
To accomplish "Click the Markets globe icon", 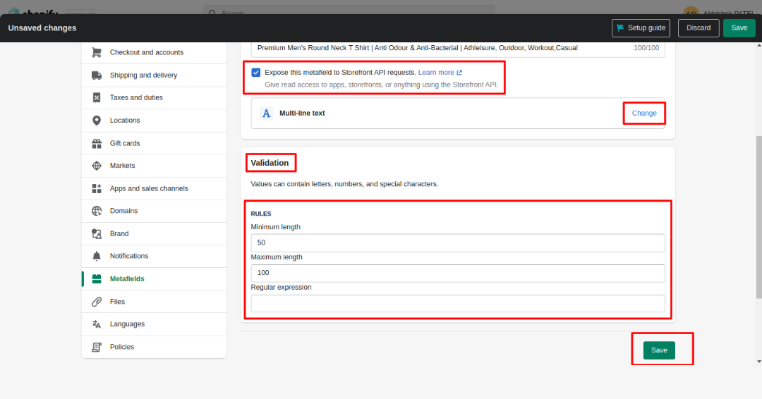I will tap(97, 166).
